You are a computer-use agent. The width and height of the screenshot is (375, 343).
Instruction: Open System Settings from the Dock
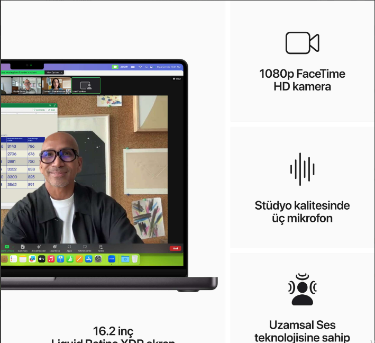[x=98, y=259]
